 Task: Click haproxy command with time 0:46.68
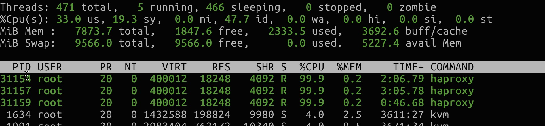452,103
